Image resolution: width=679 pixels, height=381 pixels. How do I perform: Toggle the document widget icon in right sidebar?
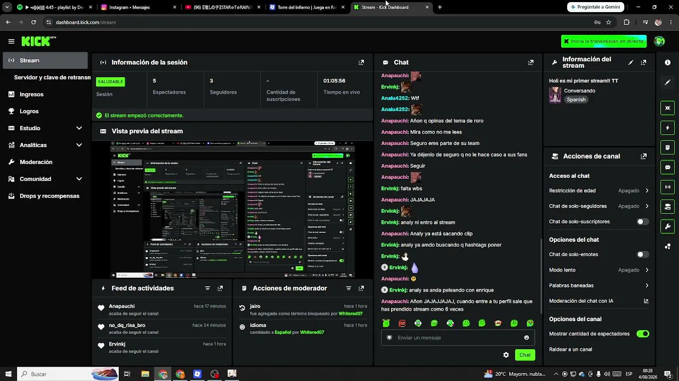point(667,147)
